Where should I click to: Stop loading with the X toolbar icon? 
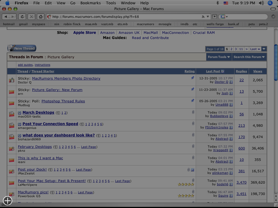31,17
